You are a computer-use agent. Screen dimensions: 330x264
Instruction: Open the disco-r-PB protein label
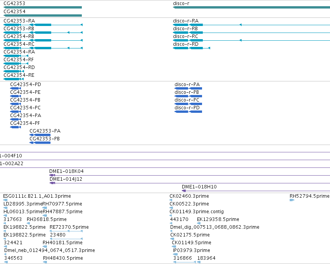coord(187,92)
